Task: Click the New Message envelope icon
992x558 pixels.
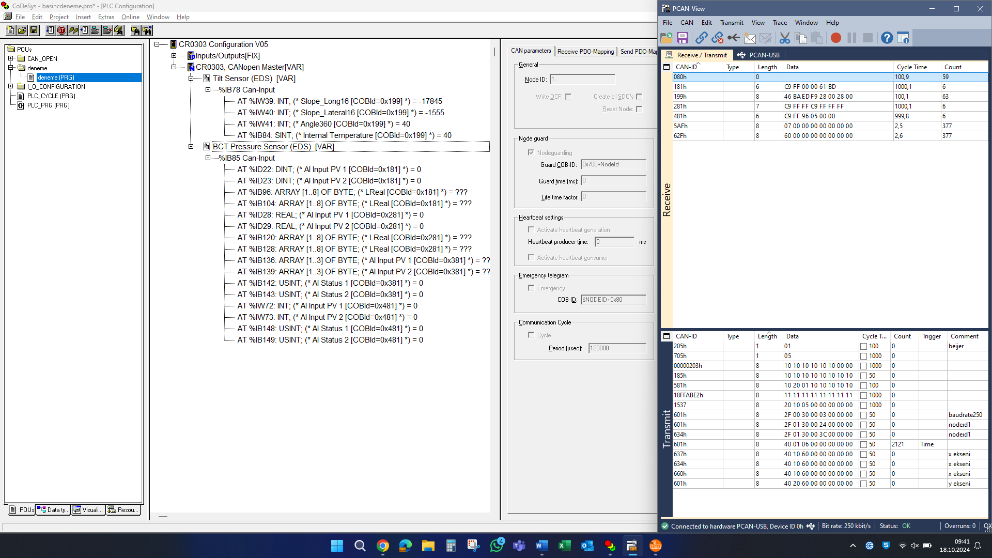Action: coord(750,38)
